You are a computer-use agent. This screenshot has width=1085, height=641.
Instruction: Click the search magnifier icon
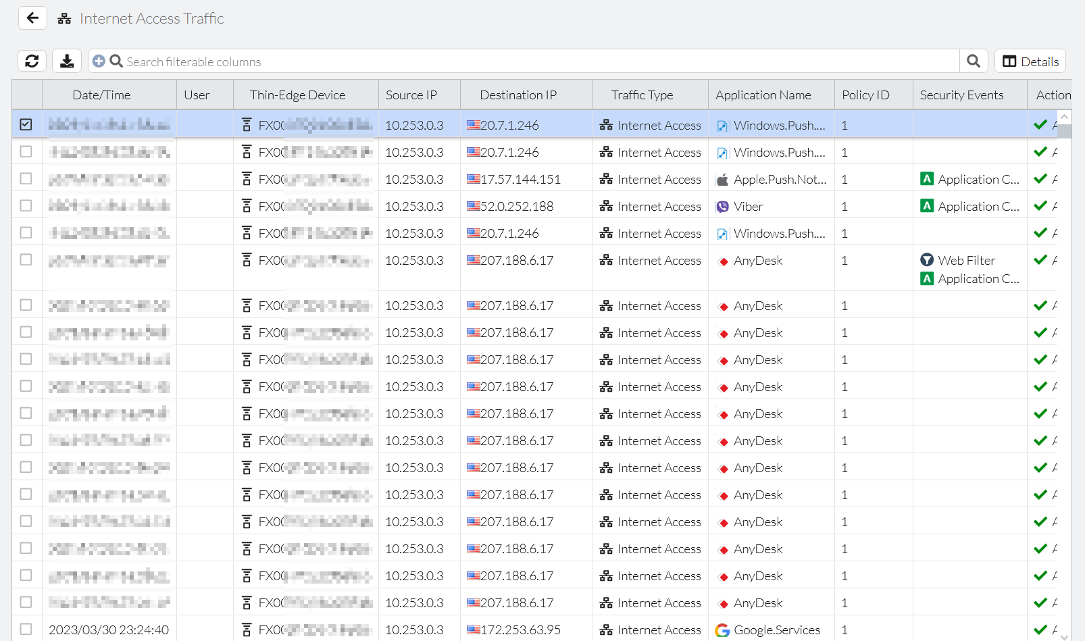974,61
